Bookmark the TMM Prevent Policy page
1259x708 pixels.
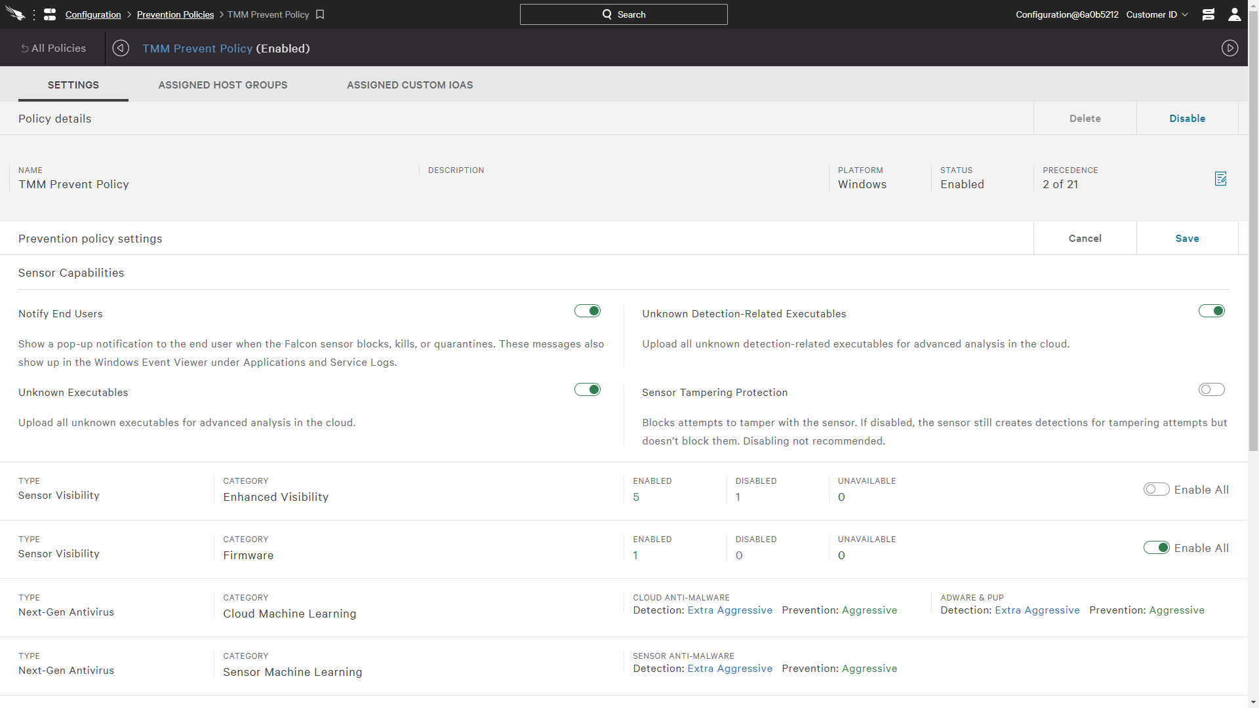pyautogui.click(x=320, y=14)
